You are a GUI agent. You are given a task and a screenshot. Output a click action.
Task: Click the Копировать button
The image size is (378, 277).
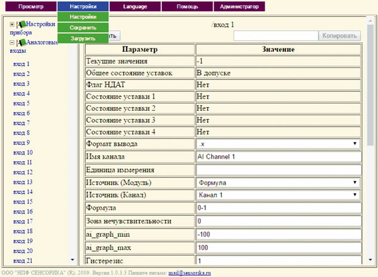tap(340, 36)
